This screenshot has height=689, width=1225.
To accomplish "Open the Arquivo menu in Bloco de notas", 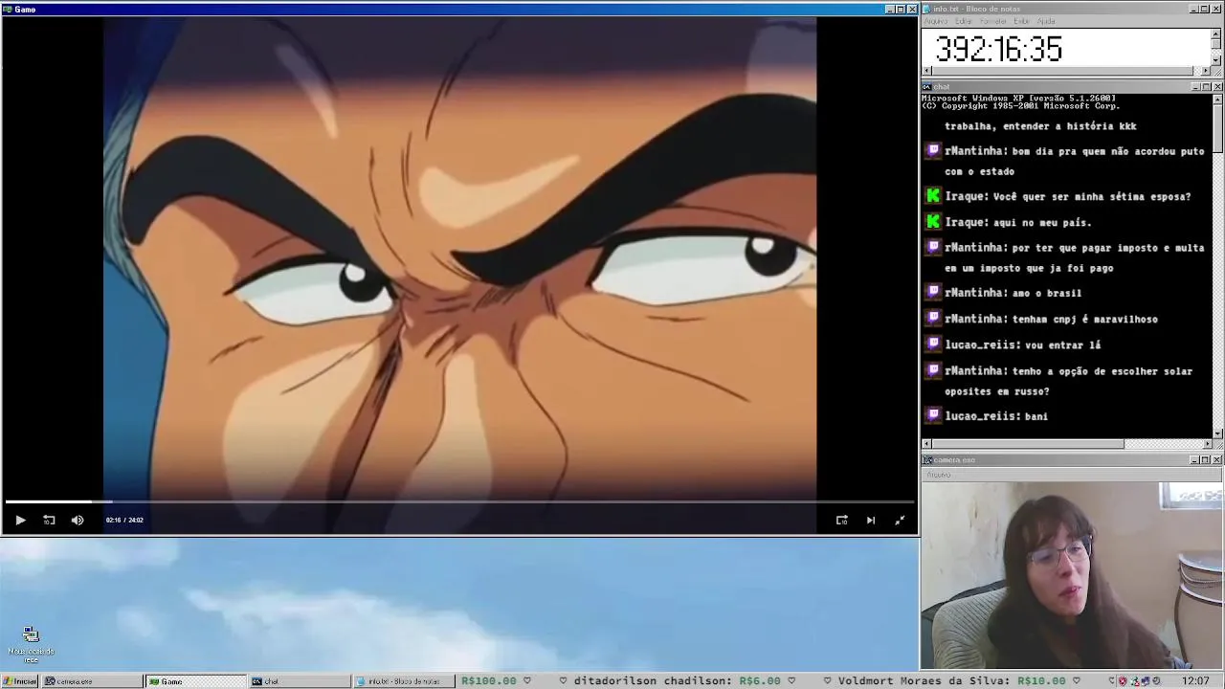I will 936,21.
